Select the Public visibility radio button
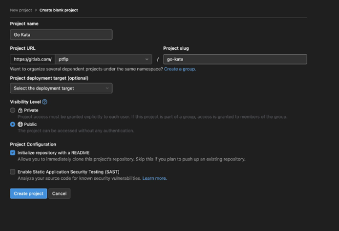339x231 pixels. [x=13, y=124]
